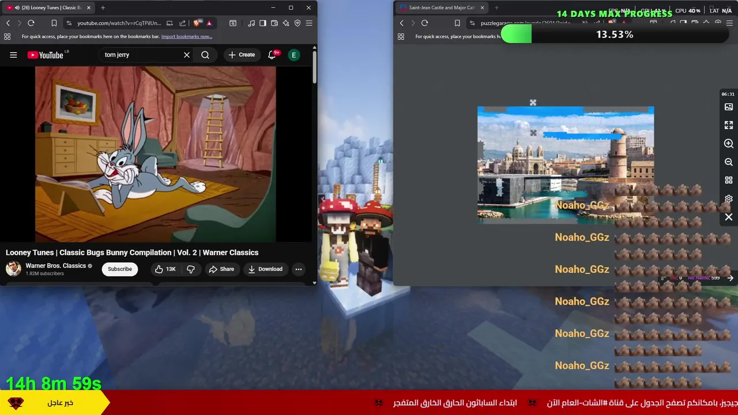
Task: Run the YouTube search magnifier button
Action: pyautogui.click(x=205, y=55)
